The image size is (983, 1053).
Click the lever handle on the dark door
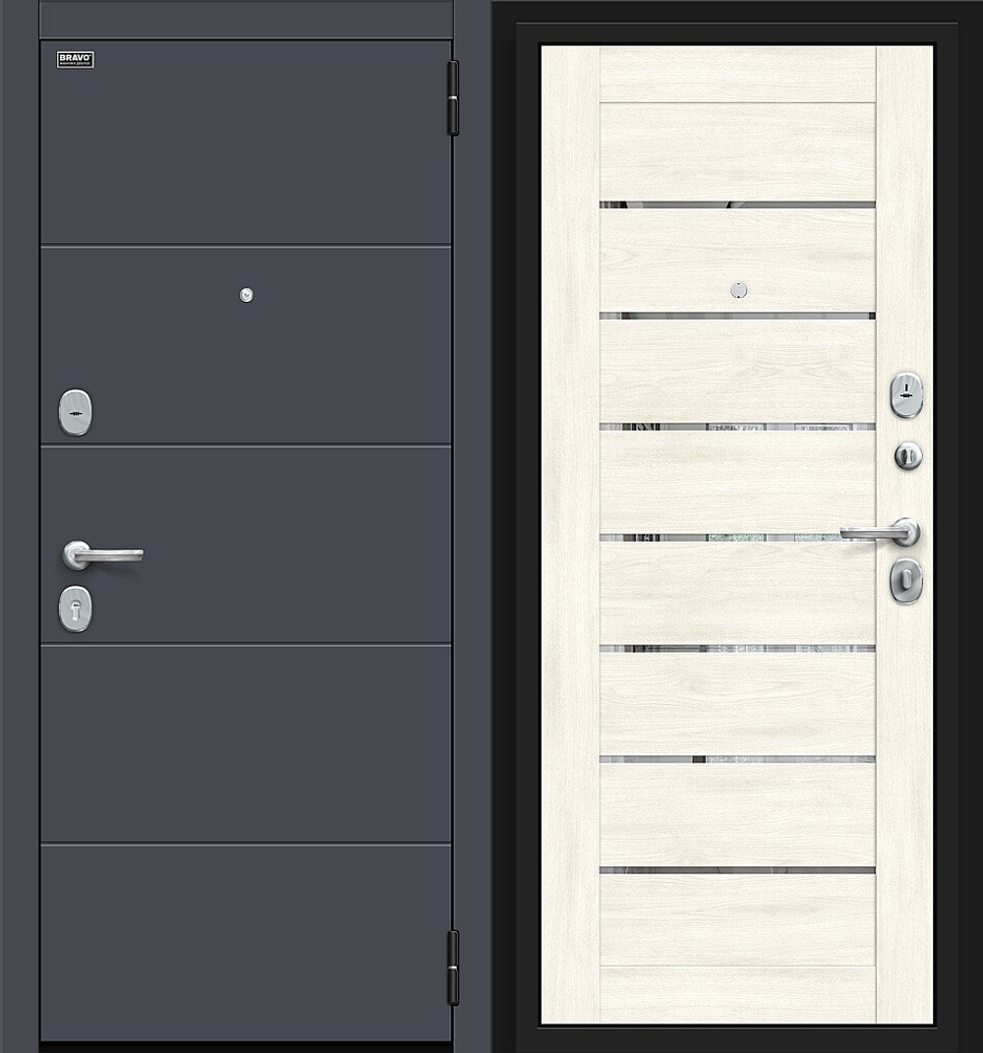(x=103, y=556)
